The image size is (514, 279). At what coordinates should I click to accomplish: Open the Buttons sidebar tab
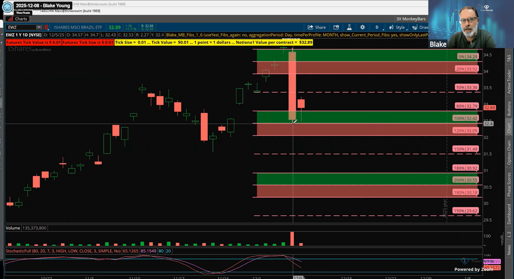[509, 108]
